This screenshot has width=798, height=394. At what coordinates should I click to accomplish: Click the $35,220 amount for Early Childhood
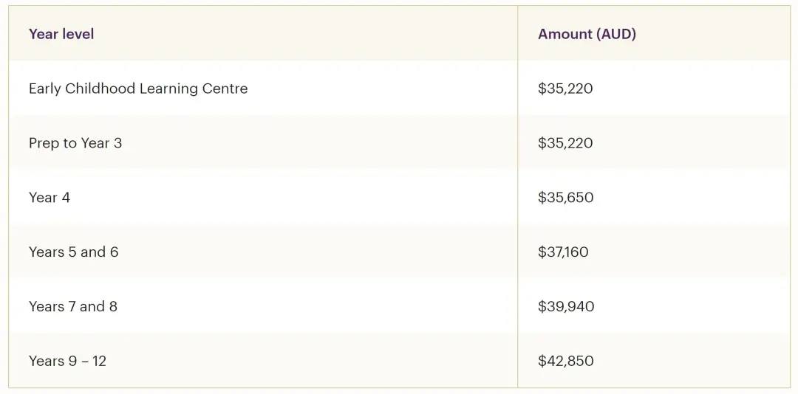click(x=565, y=89)
